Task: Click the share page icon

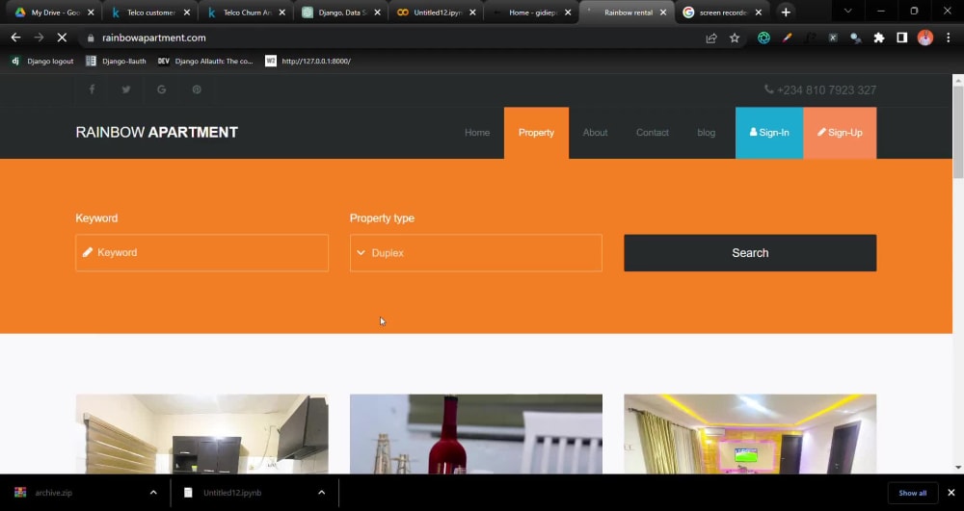Action: 711,38
